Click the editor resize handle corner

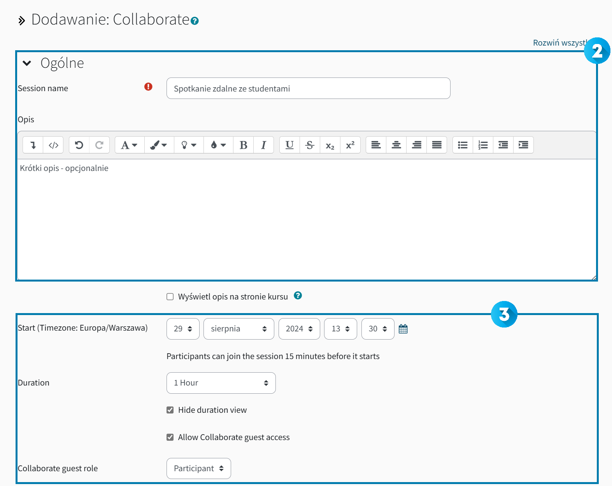point(594,278)
